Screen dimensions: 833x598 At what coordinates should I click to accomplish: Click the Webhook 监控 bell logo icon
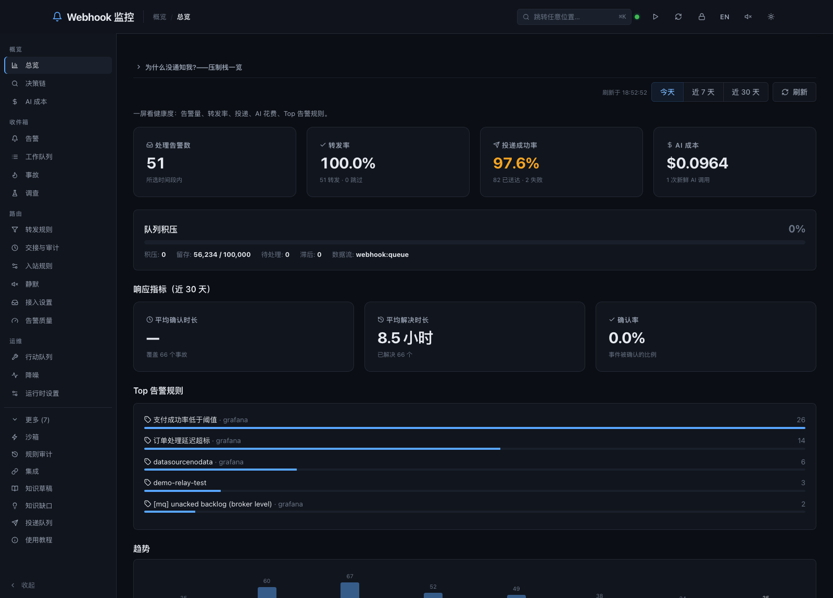pyautogui.click(x=57, y=17)
